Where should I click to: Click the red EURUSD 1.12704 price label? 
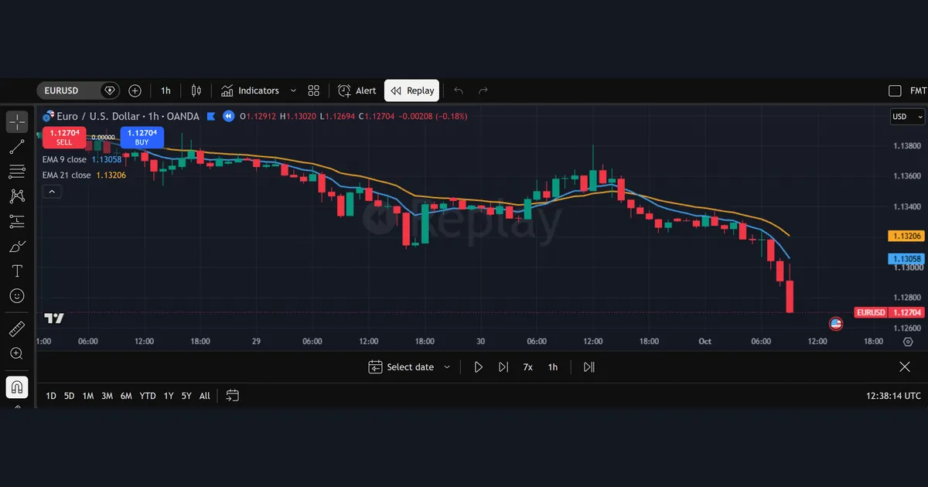(x=889, y=312)
